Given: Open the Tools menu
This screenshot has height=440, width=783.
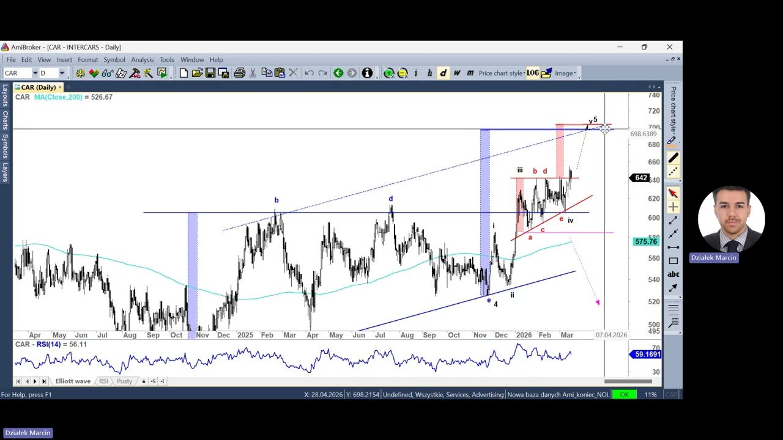Looking at the screenshot, I should click(167, 60).
